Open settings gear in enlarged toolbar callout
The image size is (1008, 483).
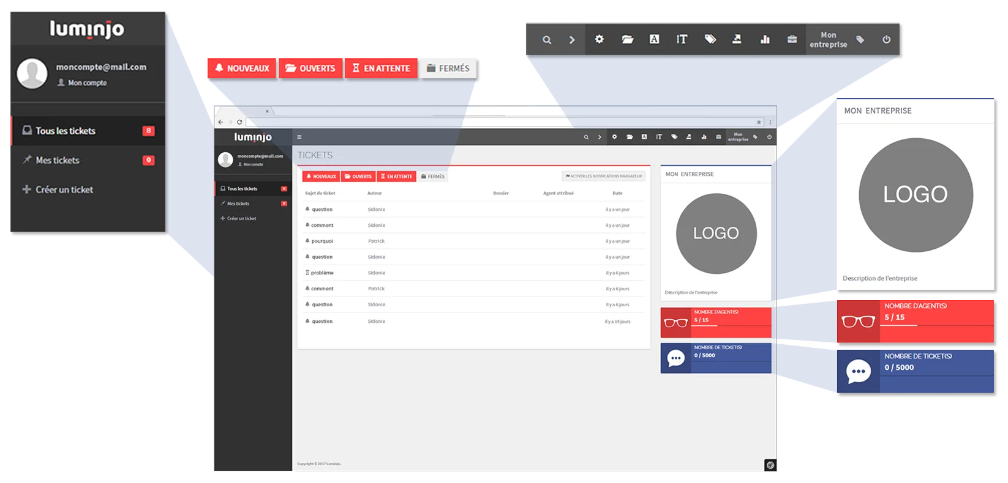600,39
